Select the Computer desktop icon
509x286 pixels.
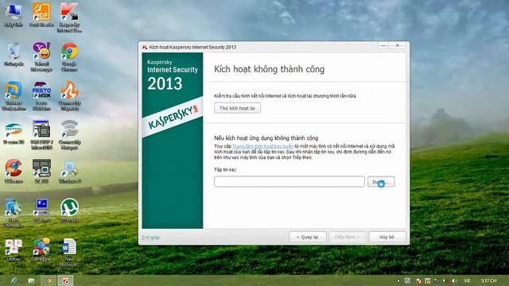14,15
